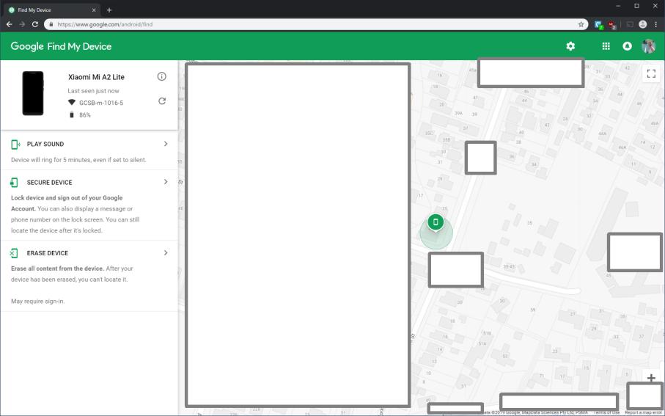Go forward in browser history
665x416 pixels.
(22, 24)
